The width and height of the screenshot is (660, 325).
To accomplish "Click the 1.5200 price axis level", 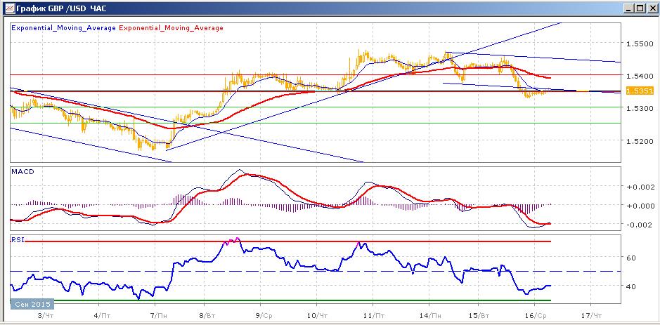I will (x=639, y=141).
